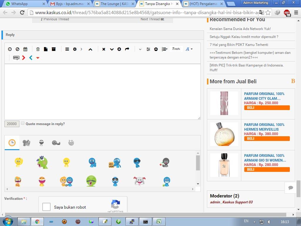Insert the white emoticon with red pigtails

(x=140, y=181)
